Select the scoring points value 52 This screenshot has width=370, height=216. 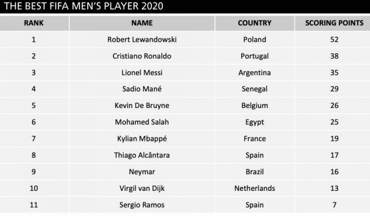click(x=334, y=39)
